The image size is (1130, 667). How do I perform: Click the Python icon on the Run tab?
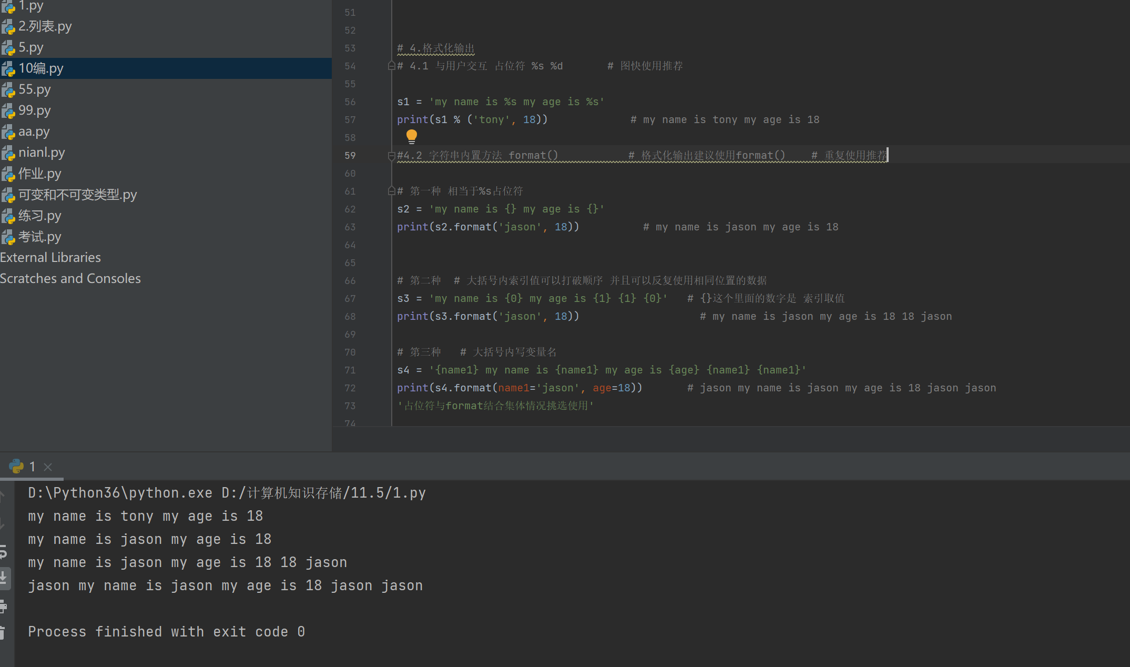click(16, 466)
